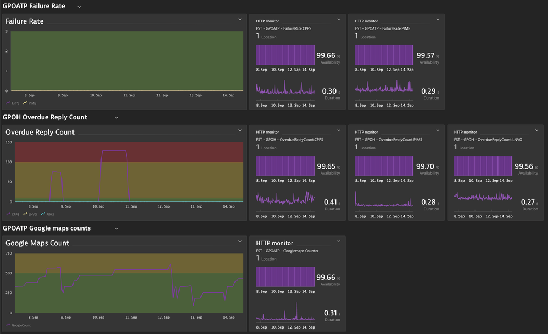
Task: Open the Overdue Reply Count chart tile menu
Action: [x=240, y=130]
